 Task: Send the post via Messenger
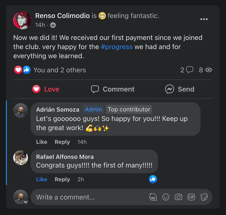[180, 89]
